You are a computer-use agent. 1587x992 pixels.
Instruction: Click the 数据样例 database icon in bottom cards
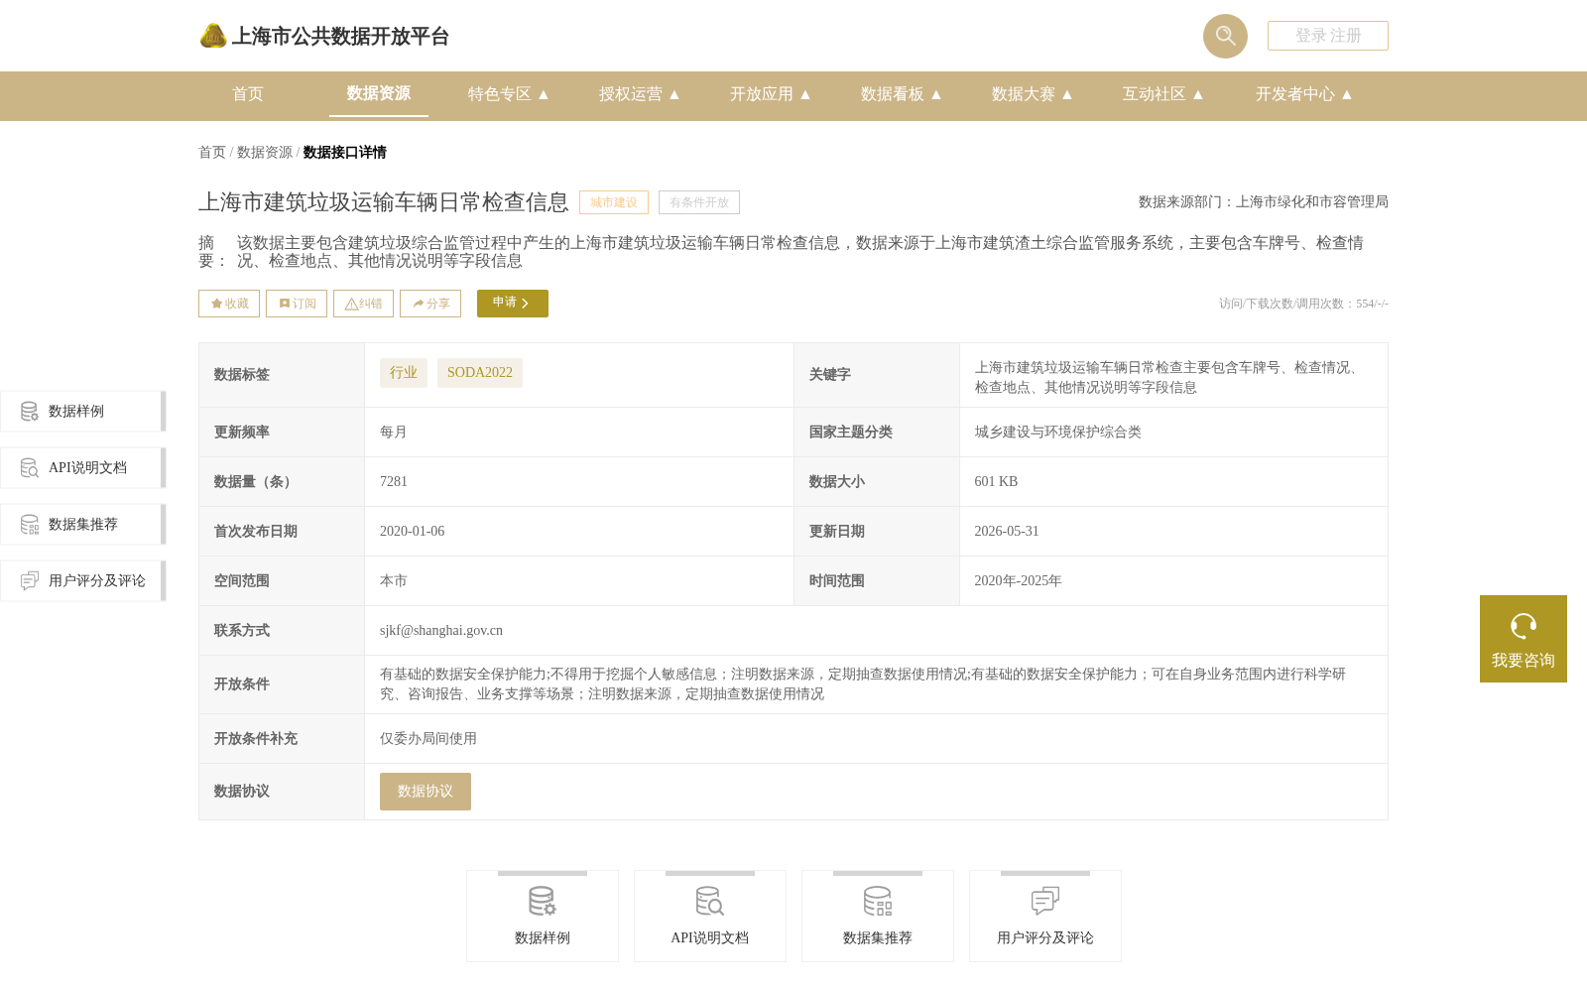[x=543, y=901]
